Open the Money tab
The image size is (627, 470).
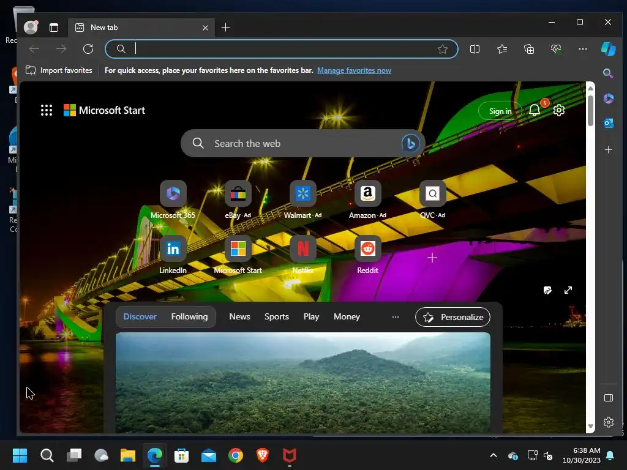point(347,316)
